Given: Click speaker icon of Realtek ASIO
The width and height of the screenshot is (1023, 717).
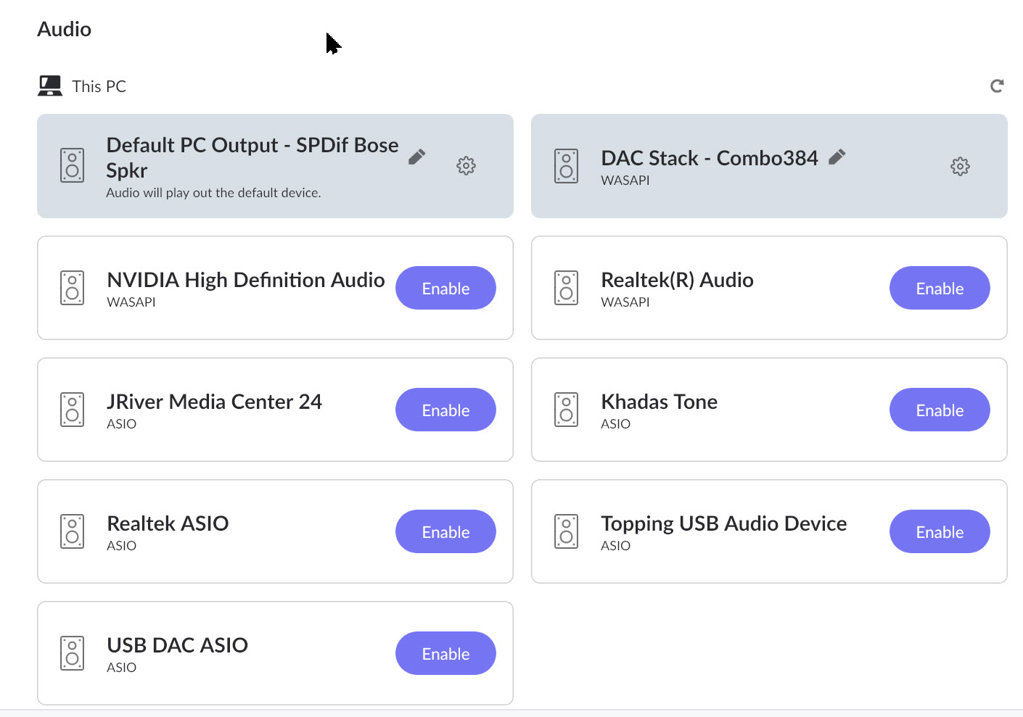Looking at the screenshot, I should (72, 531).
